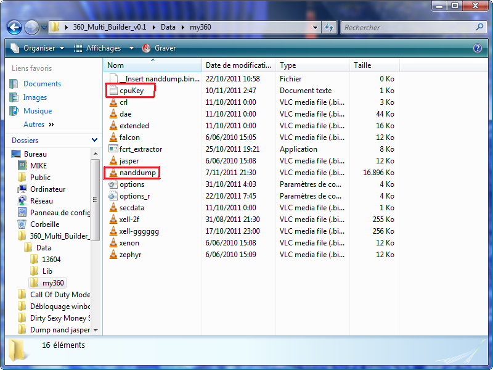493x370 pixels.
Task: Click the Application type of fcrt_extractor
Action: pos(298,149)
